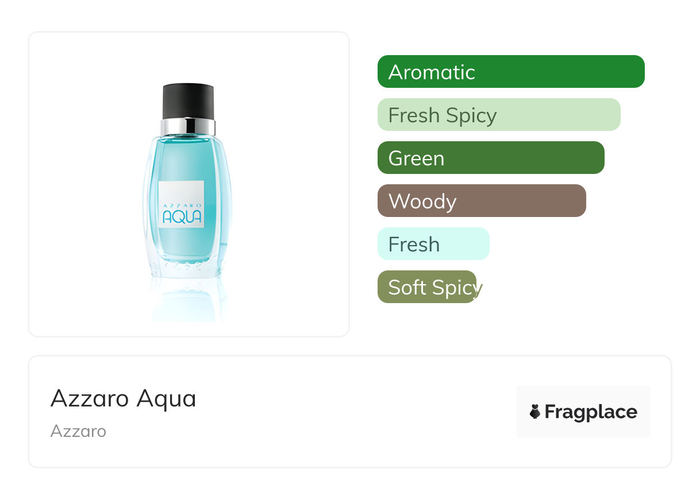The image size is (700, 496).
Task: Pick the Soft Spicy accord bar
Action: tap(427, 287)
